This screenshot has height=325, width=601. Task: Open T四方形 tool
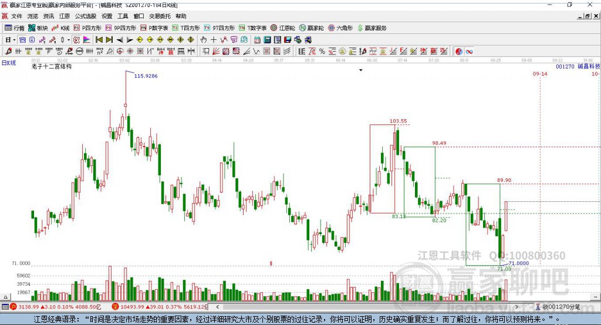[186, 28]
